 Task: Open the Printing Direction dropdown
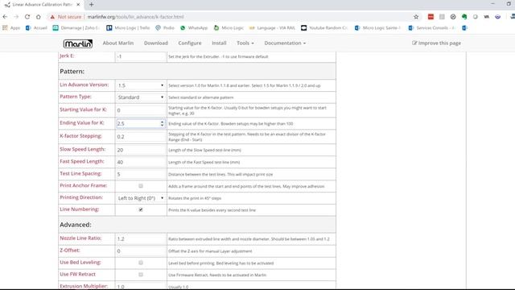(141, 198)
